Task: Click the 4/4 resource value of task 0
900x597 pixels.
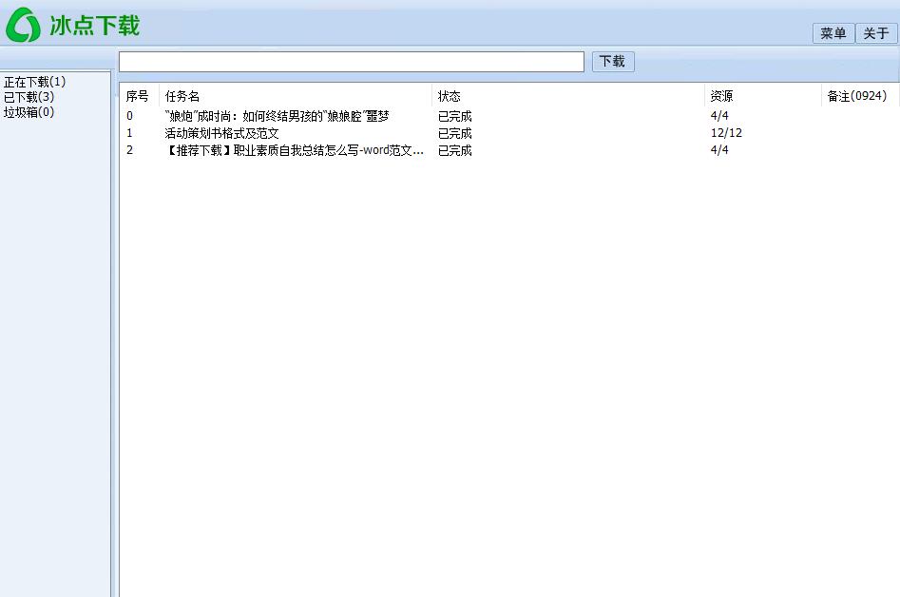Action: (x=719, y=116)
